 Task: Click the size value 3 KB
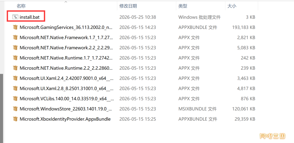tap(250, 17)
